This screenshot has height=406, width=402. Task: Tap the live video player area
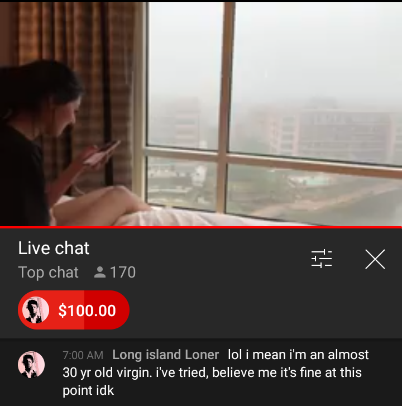201,114
